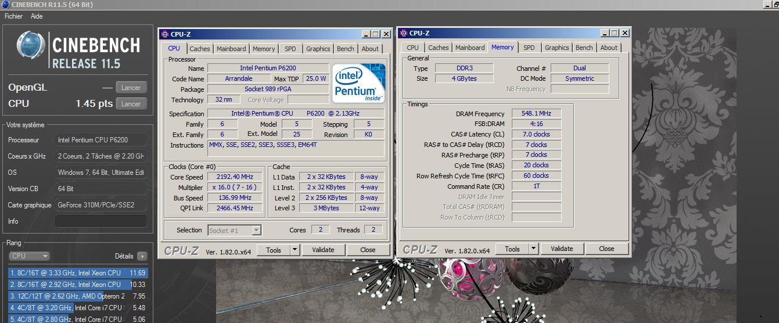779x323 pixels.
Task: Click the Cinebench title bar app icon
Action: tap(5, 5)
